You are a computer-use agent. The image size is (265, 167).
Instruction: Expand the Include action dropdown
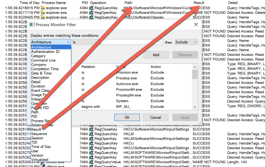tap(195, 42)
